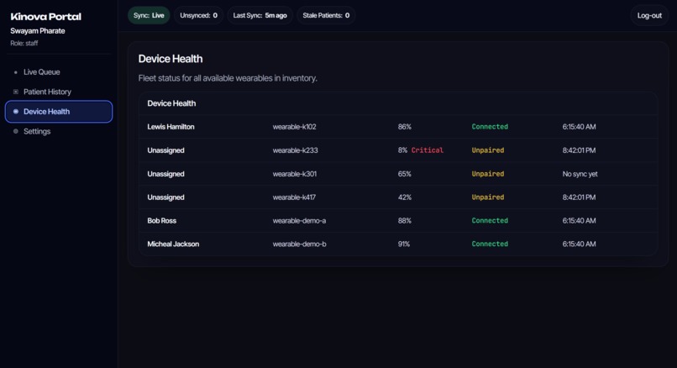Screen dimensions: 677x368
Task: Click the Patient History sidebar icon
Action: (x=16, y=92)
